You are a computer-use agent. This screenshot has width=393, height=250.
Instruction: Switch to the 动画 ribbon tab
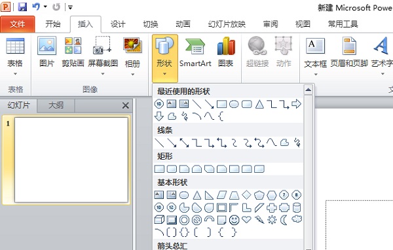click(x=183, y=24)
